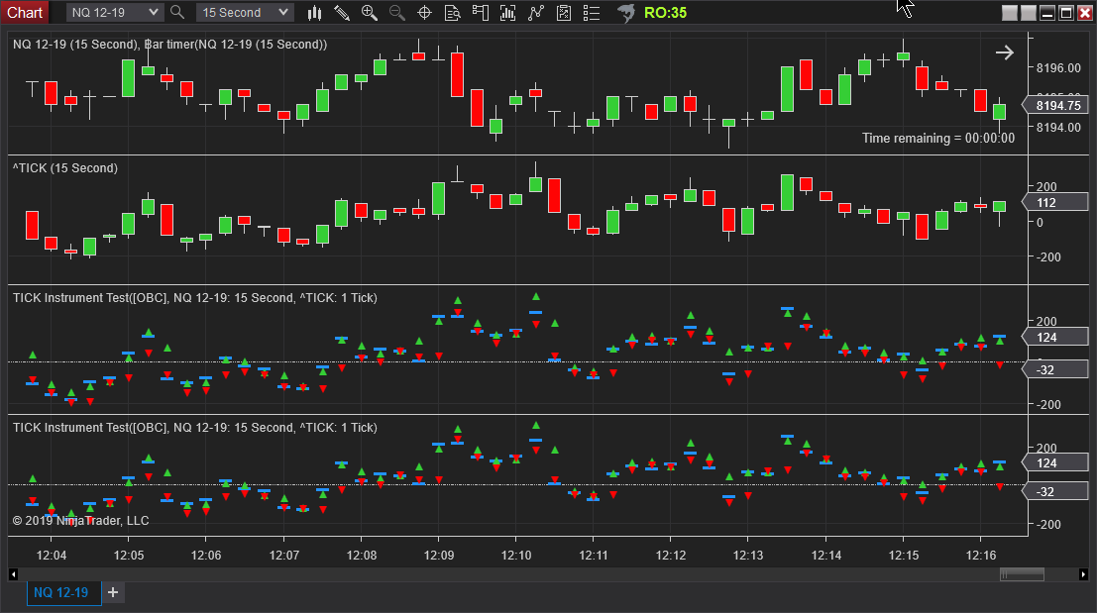Enable the Crosshair cursor icon
Screen dimensions: 1097x613
[x=425, y=13]
